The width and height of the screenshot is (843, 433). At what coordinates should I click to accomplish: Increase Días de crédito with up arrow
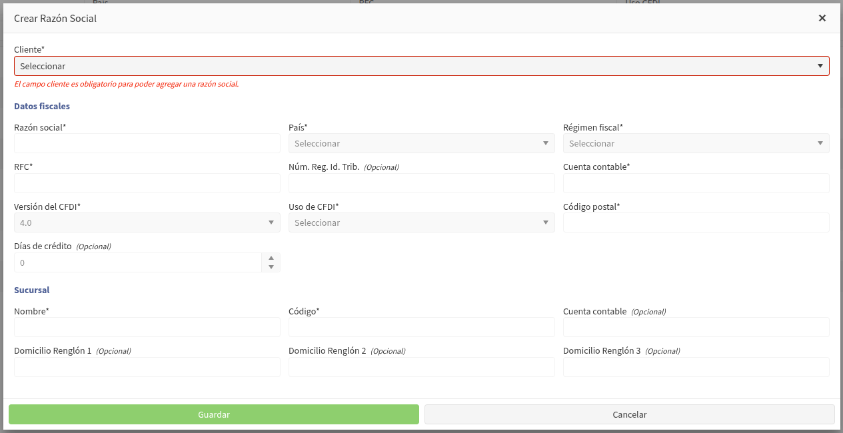point(271,258)
